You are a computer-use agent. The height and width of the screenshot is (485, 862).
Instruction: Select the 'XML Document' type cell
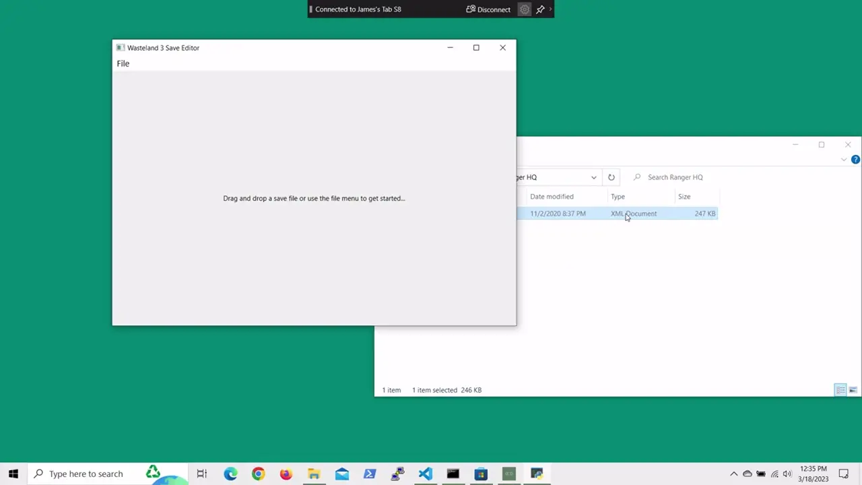[634, 214]
